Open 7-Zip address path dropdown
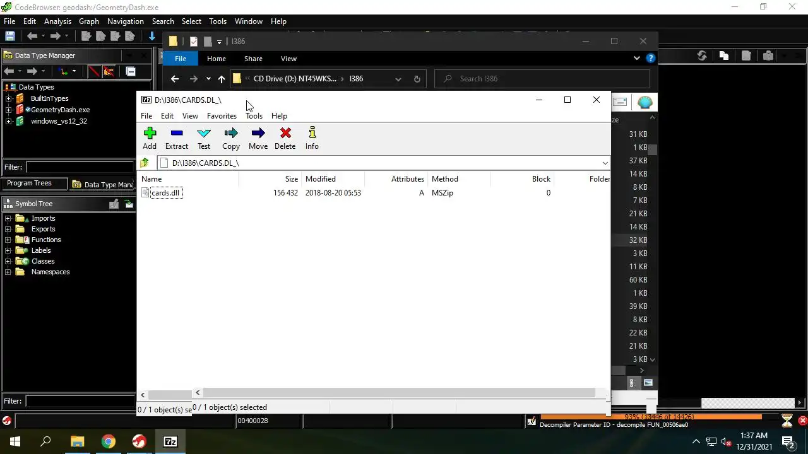 pos(605,163)
